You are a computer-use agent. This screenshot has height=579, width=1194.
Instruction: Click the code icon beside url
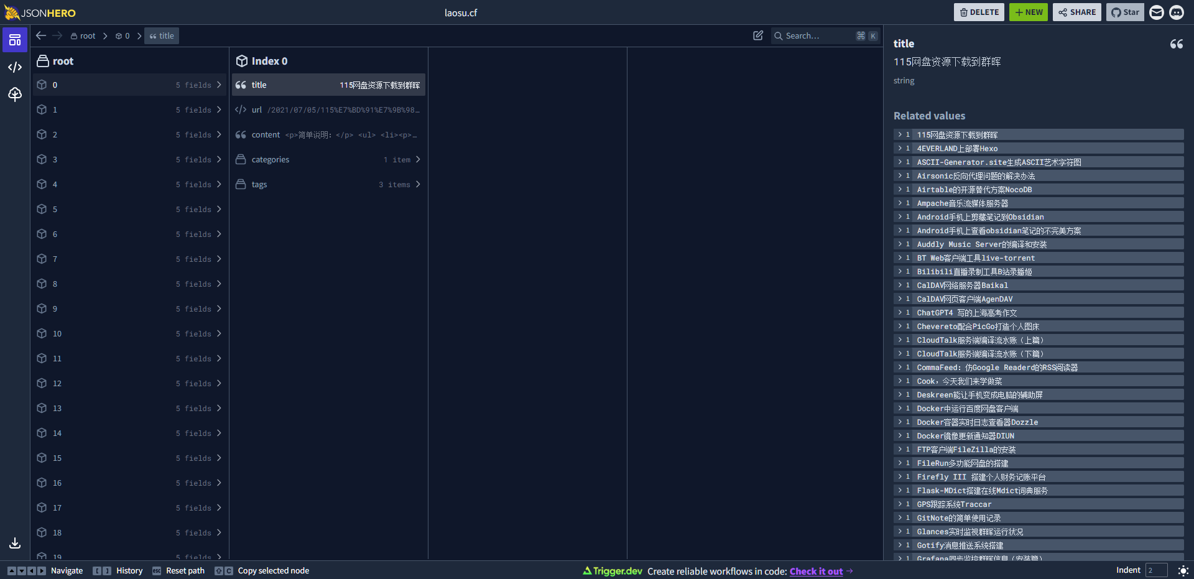tap(241, 109)
